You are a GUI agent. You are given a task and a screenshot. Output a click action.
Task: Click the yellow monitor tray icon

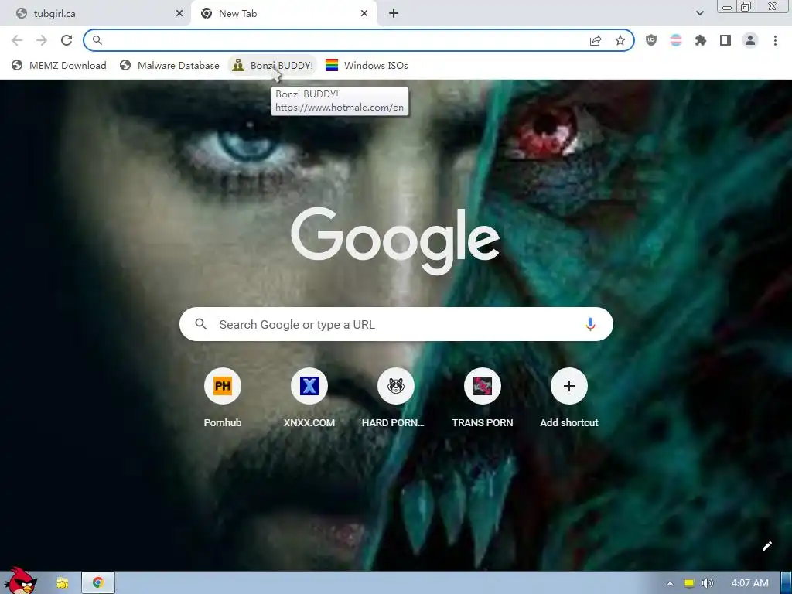(689, 583)
